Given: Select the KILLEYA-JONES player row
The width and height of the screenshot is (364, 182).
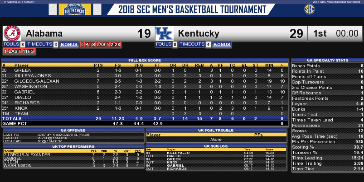Looking at the screenshot, I should point(145,75).
